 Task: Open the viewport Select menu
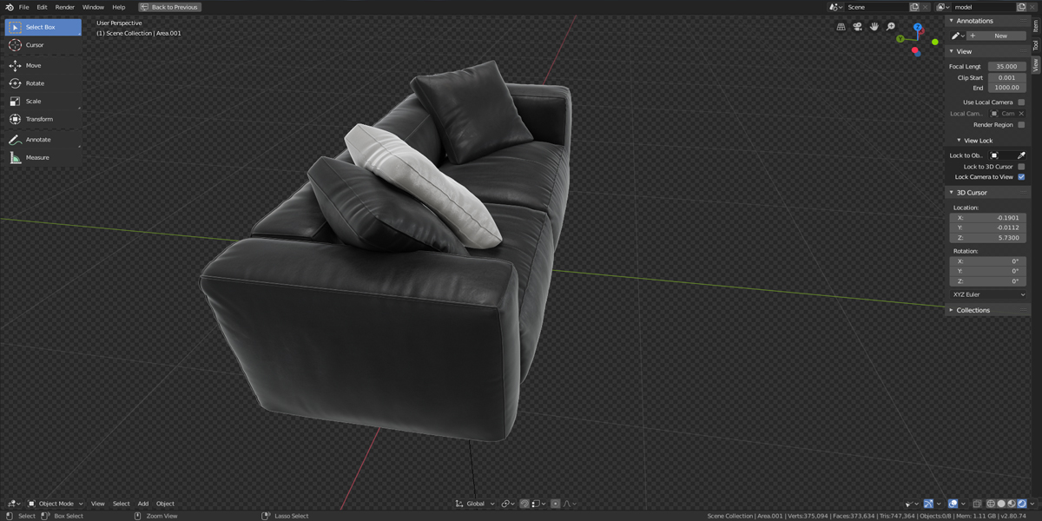[x=121, y=504]
